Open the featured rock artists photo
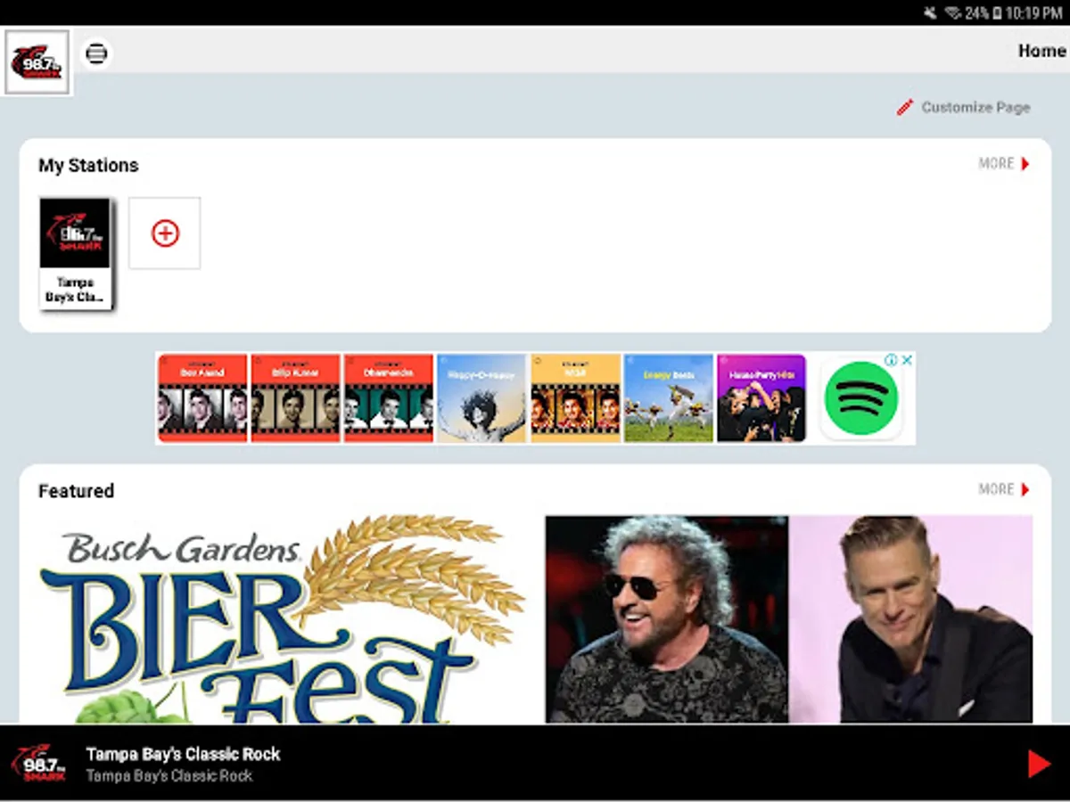The width and height of the screenshot is (1070, 802). pyautogui.click(x=789, y=619)
